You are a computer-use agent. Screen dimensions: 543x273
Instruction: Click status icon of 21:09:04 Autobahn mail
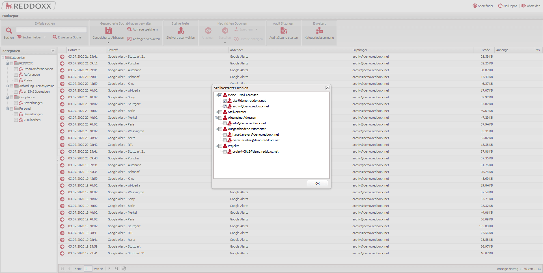(x=62, y=70)
